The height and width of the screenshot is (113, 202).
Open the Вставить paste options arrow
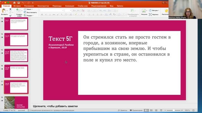click(7, 11)
